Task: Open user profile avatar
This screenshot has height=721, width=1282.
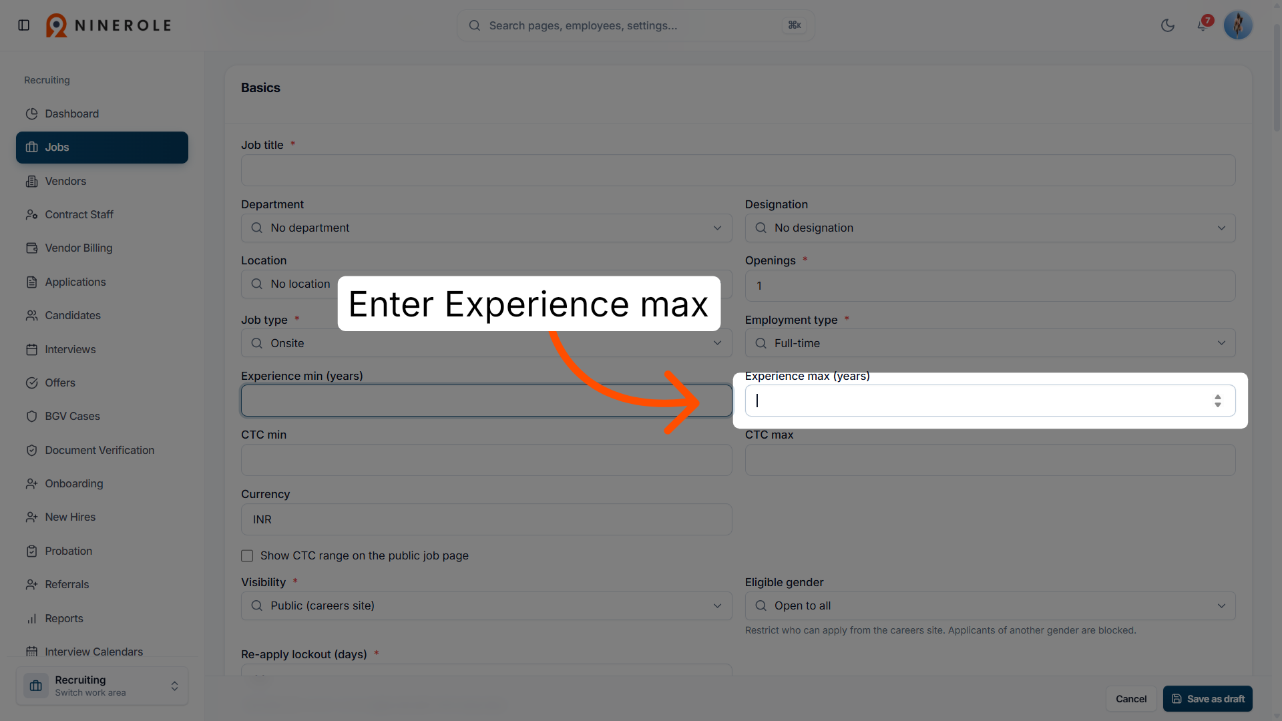Action: 1238,25
